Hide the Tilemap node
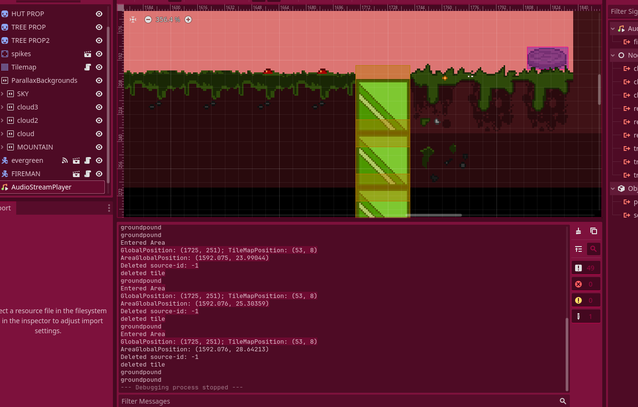The image size is (638, 407). (x=99, y=67)
